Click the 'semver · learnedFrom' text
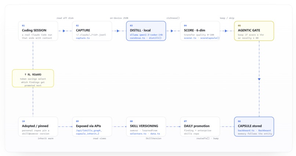Viewport: 296px width, 156px height. pos(144,131)
